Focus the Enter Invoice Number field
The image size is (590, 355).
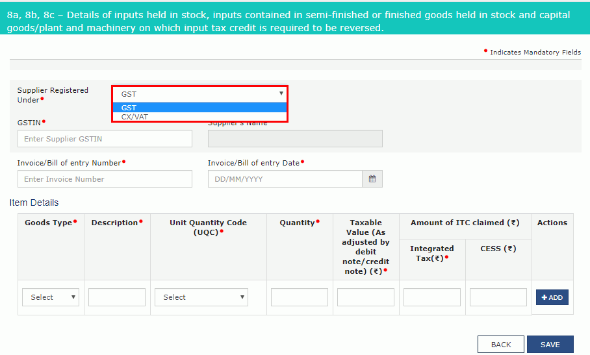[105, 179]
